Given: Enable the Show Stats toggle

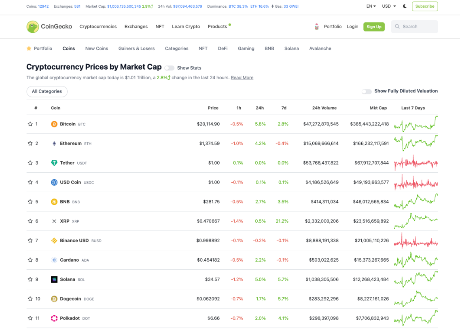Looking at the screenshot, I should pyautogui.click(x=169, y=68).
